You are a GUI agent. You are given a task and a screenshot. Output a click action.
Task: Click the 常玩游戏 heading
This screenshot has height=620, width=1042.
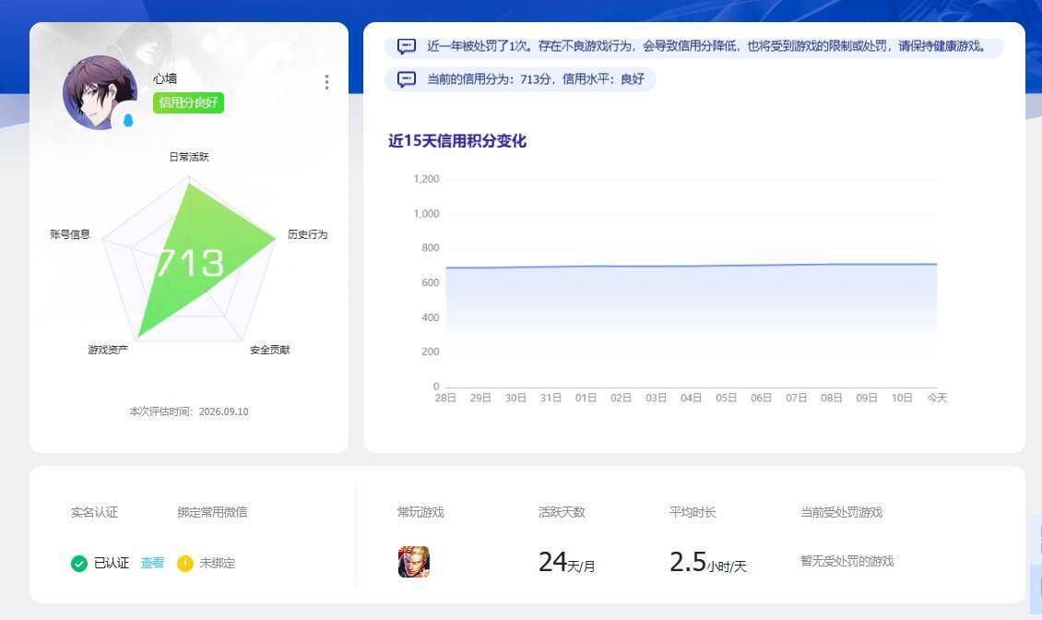click(420, 512)
